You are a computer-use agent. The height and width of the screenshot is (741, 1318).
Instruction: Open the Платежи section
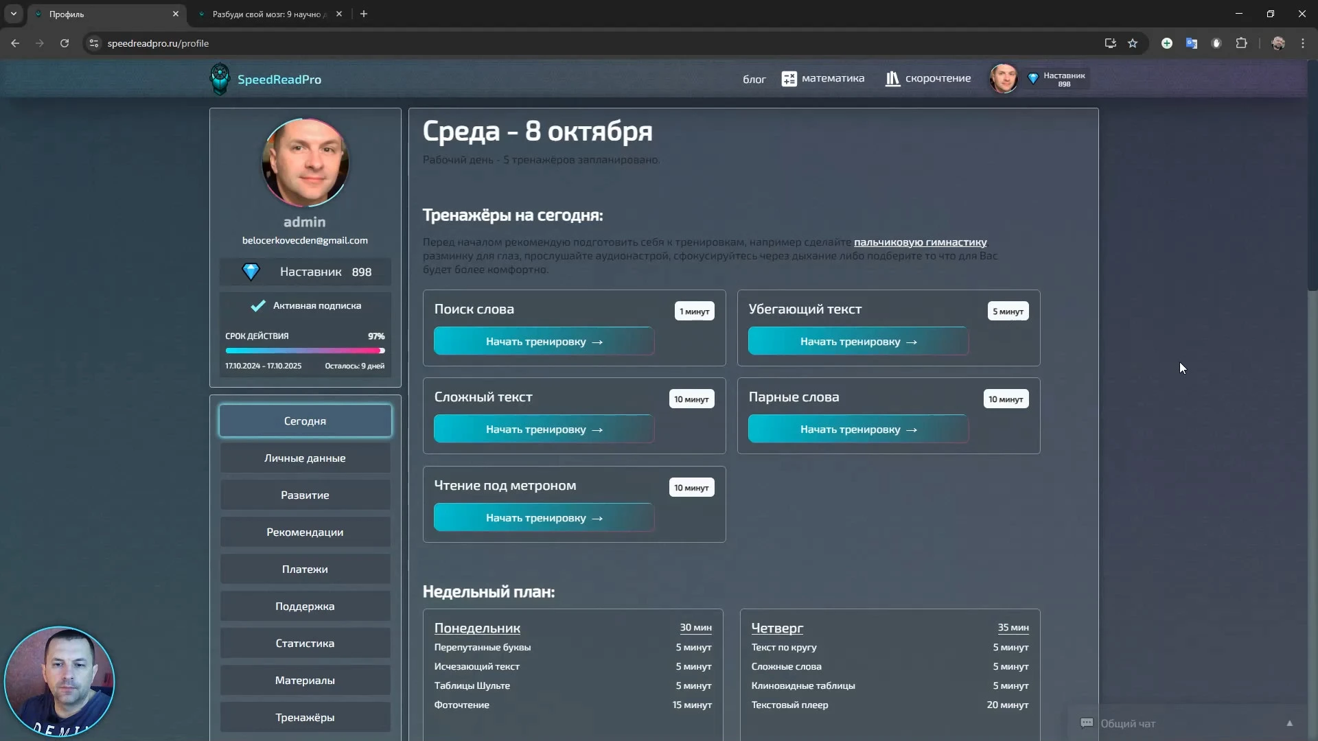pos(305,569)
